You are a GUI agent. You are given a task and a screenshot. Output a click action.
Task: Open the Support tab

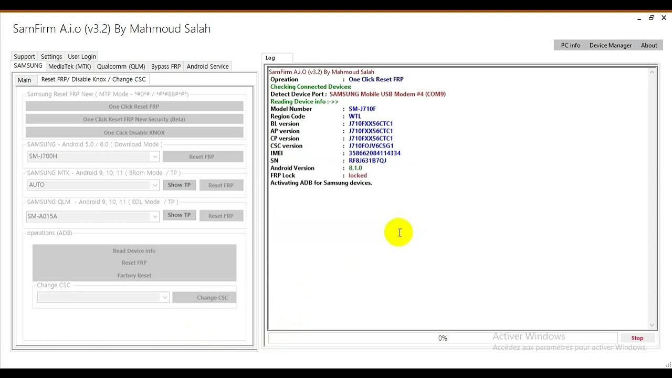coord(24,57)
